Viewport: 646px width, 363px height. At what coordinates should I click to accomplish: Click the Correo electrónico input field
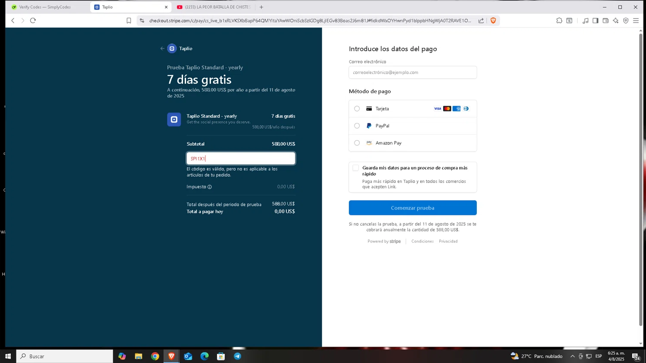[413, 72]
